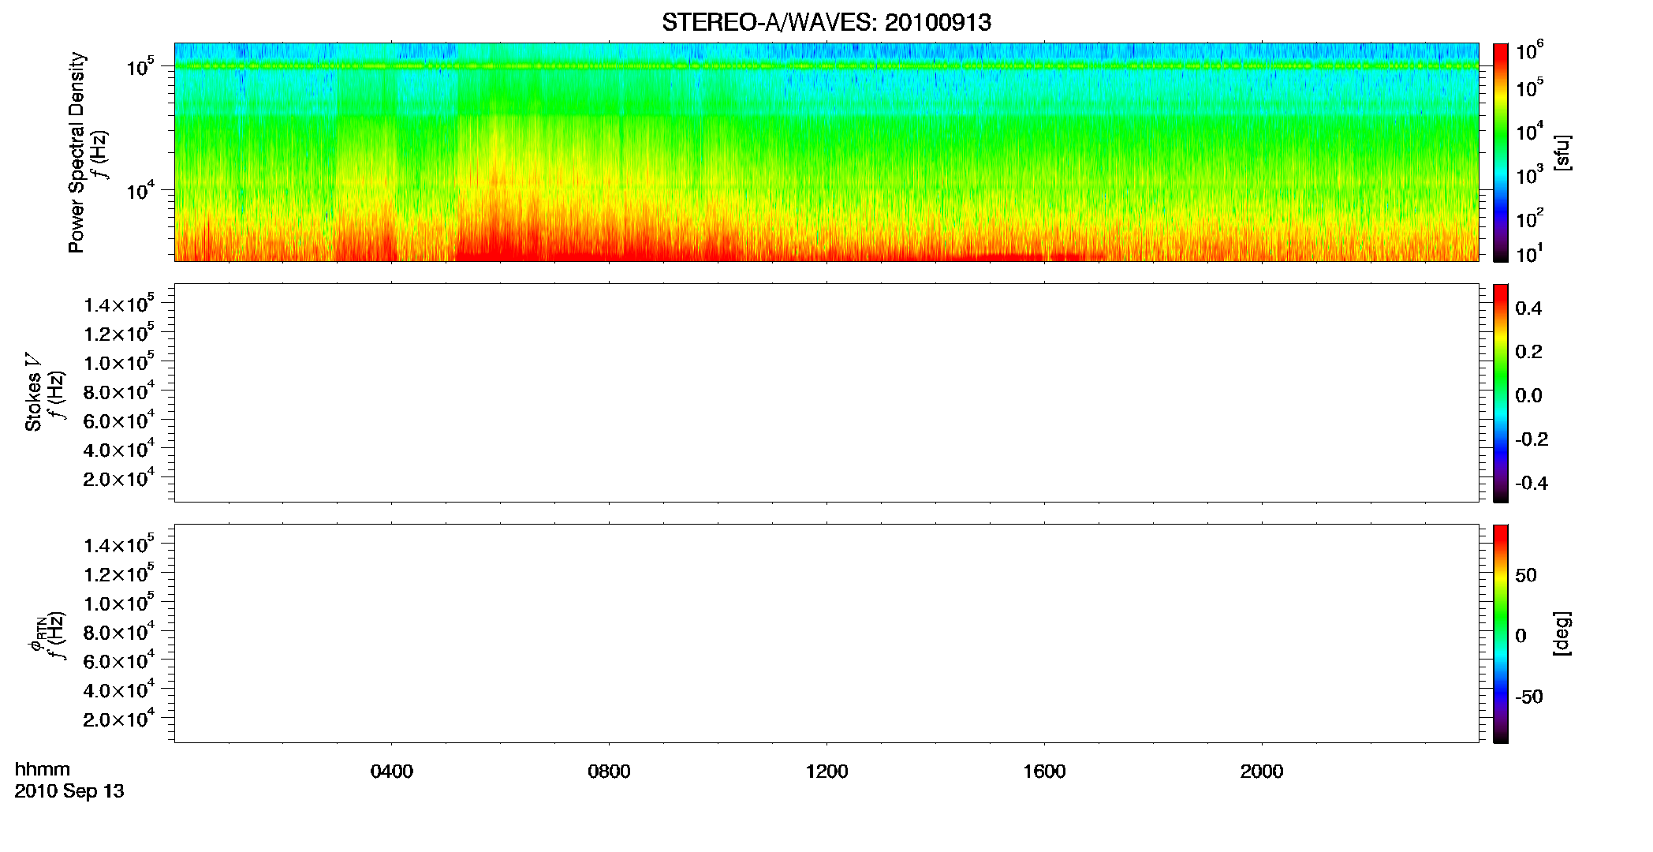The image size is (1653, 852).
Task: Click the "0" label on the degrees colorbar
Action: [x=1521, y=636]
